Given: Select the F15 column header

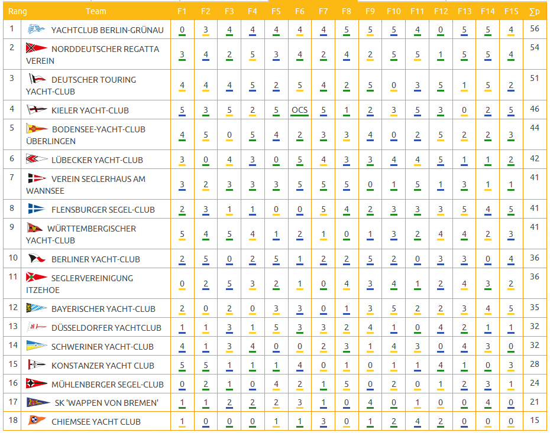Looking at the screenshot, I should [511, 11].
